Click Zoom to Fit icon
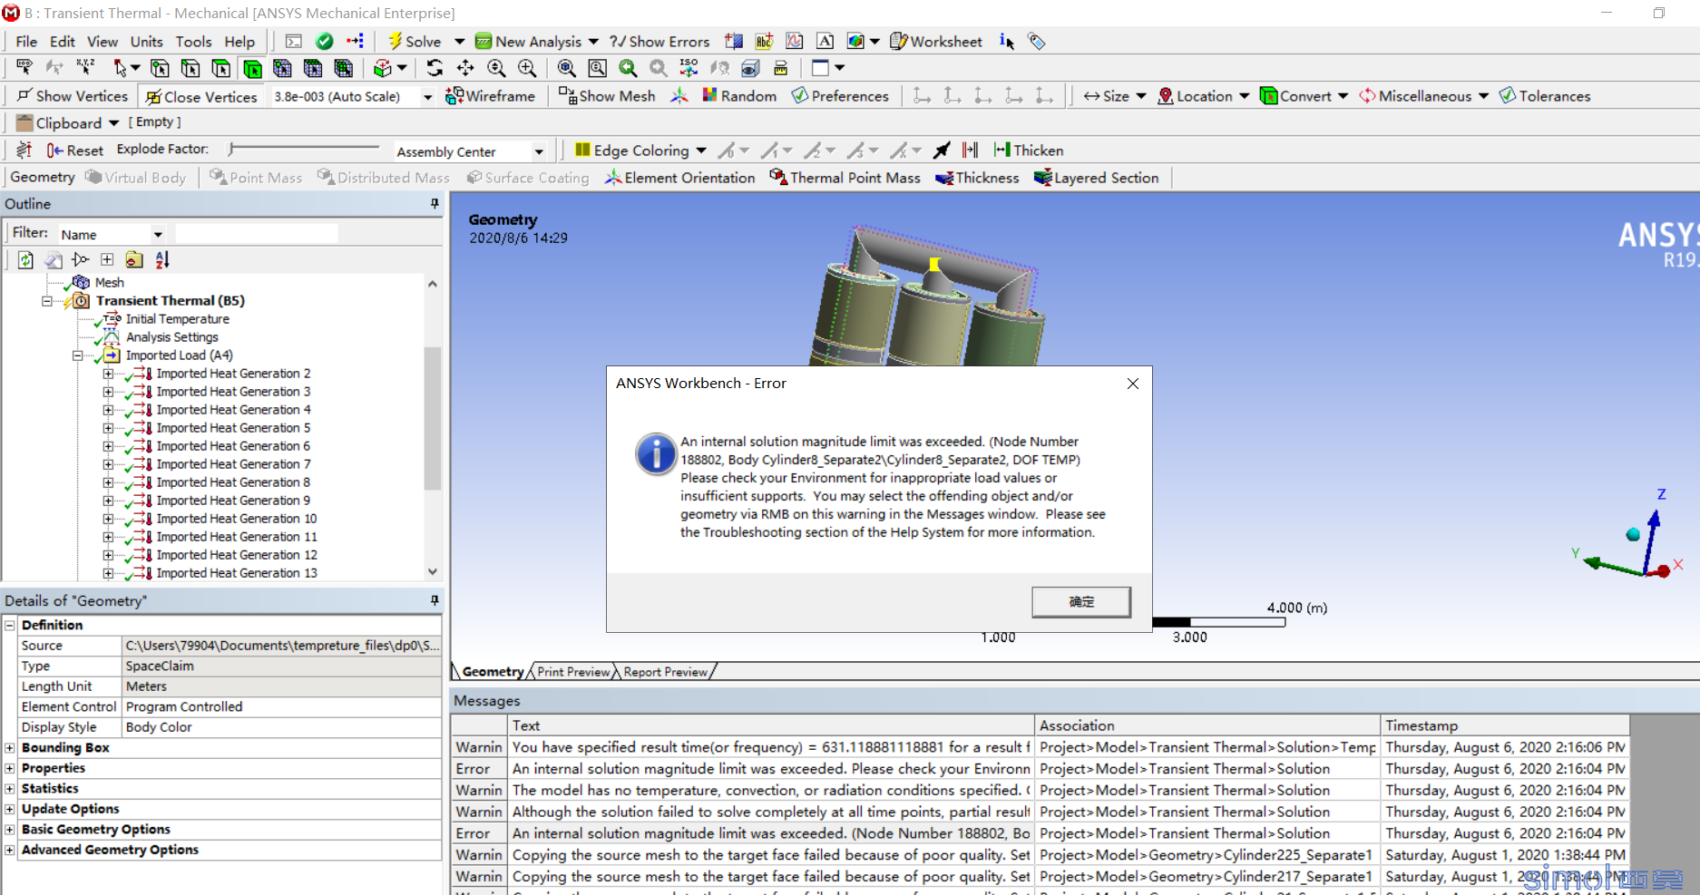Image resolution: width=1700 pixels, height=895 pixels. pyautogui.click(x=566, y=68)
